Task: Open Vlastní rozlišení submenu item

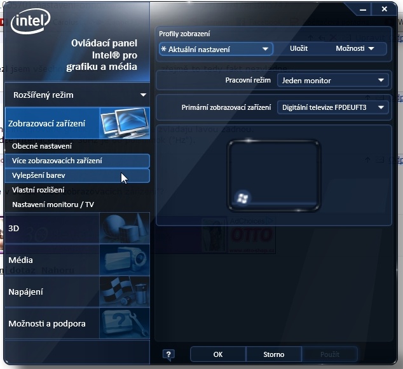Action: [78, 190]
